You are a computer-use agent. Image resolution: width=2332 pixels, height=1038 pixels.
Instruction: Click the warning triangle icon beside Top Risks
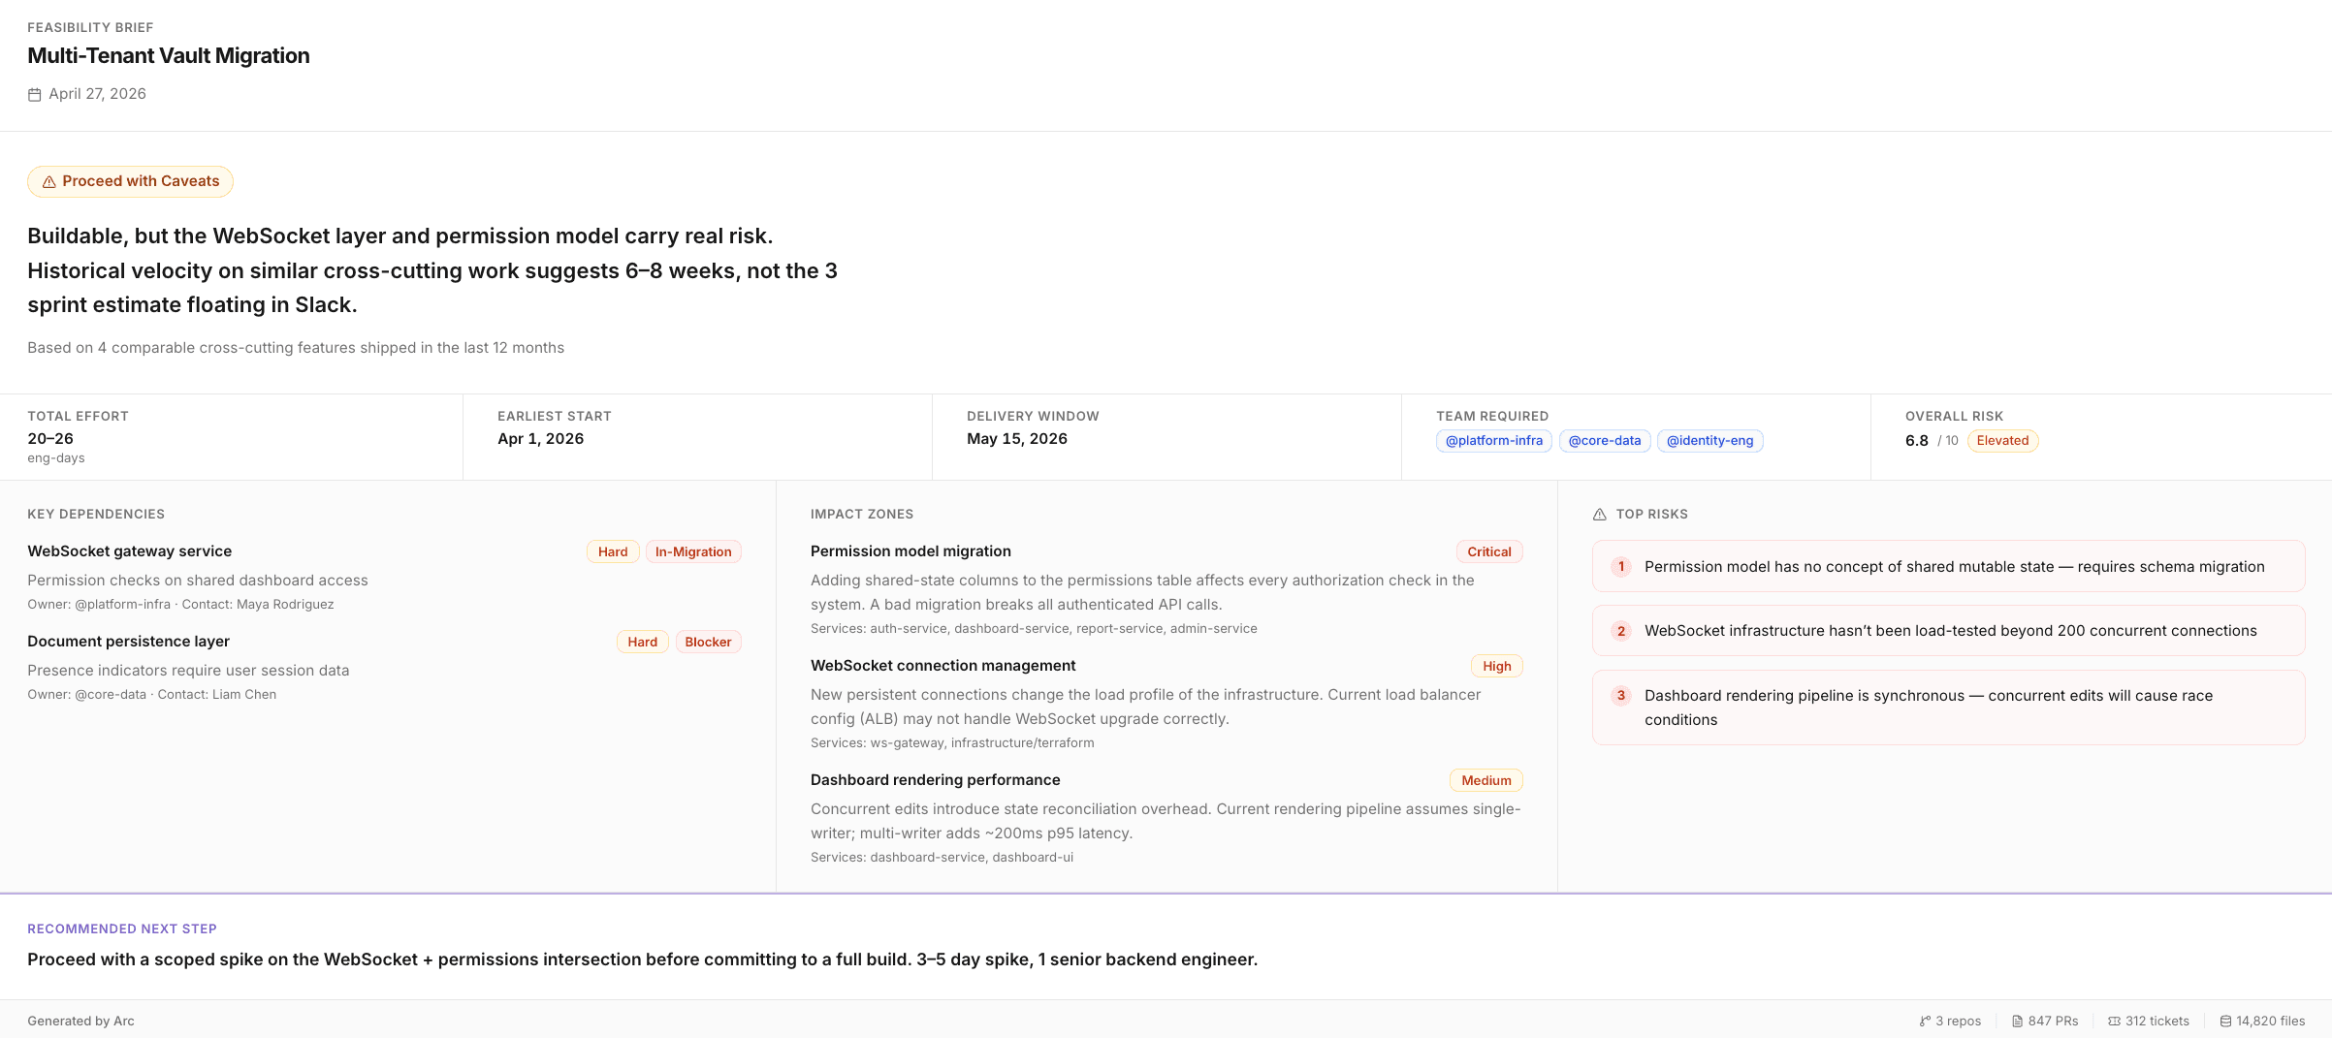[1600, 515]
